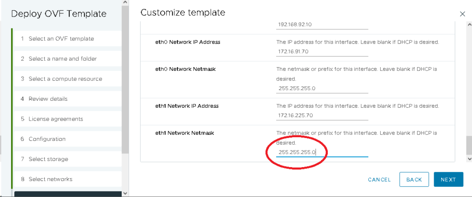Click the template form scrollbar down arrow
This screenshot has width=472, height=197.
(x=469, y=159)
